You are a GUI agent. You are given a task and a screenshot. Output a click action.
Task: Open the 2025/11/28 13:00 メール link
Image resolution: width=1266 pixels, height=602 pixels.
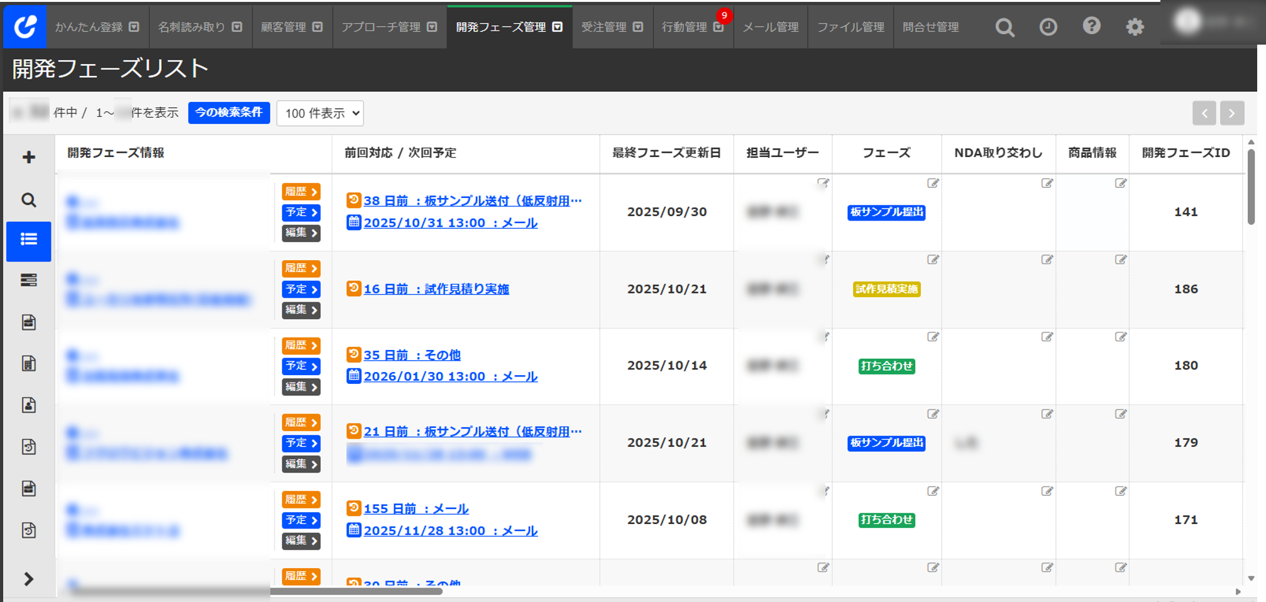click(450, 530)
